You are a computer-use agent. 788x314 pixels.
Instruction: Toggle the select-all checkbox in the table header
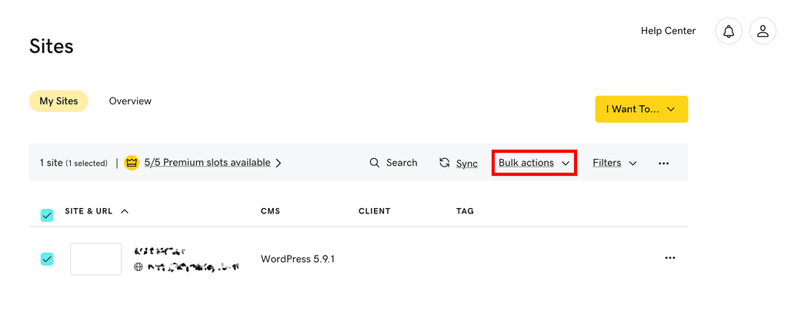point(47,215)
